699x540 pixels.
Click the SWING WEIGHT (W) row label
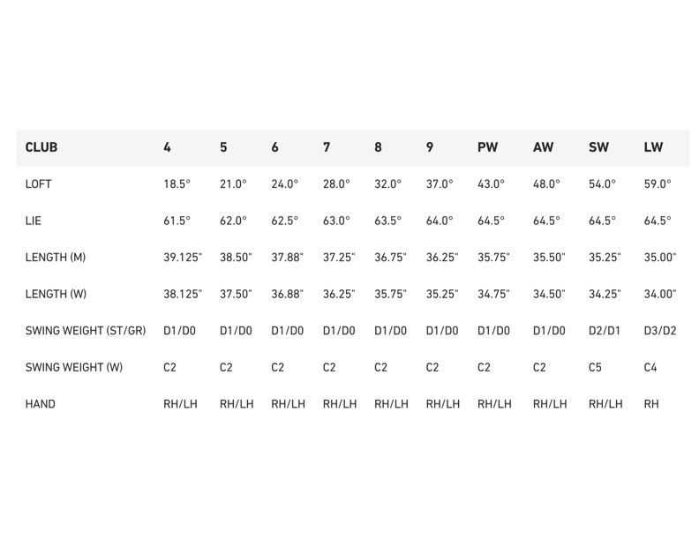[74, 367]
